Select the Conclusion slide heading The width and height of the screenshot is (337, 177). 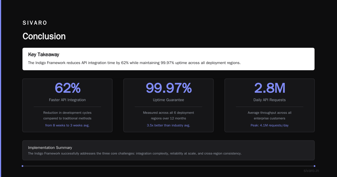(x=44, y=36)
